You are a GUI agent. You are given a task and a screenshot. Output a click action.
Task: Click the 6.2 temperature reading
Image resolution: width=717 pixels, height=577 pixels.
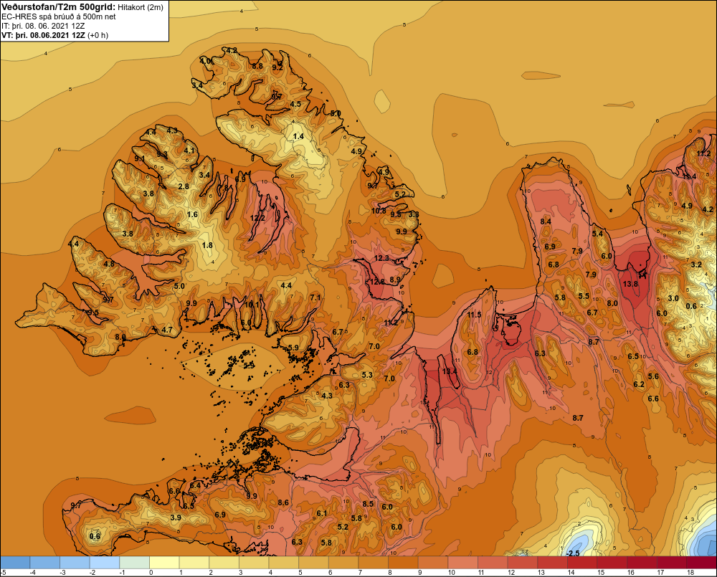639,384
